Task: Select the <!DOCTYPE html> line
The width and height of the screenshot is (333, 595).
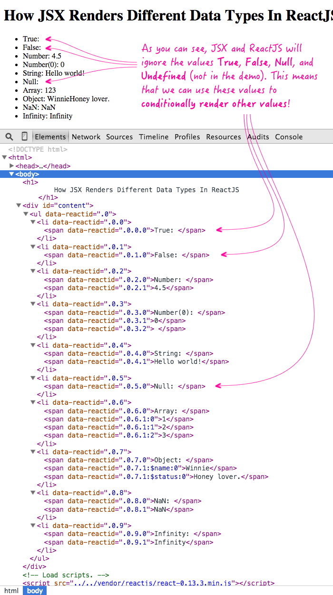Action: tap(38, 149)
